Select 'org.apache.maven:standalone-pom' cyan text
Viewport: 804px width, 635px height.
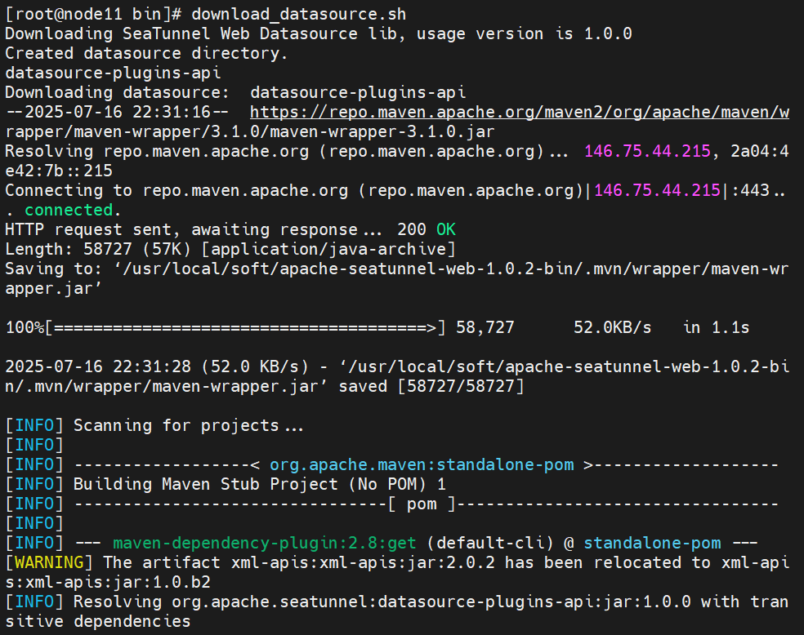(x=422, y=464)
